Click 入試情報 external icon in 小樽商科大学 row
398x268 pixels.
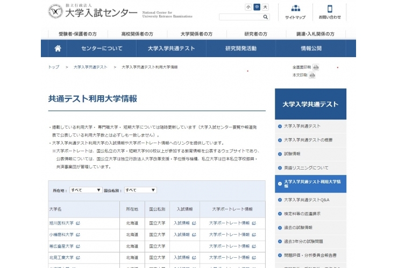pyautogui.click(x=194, y=235)
